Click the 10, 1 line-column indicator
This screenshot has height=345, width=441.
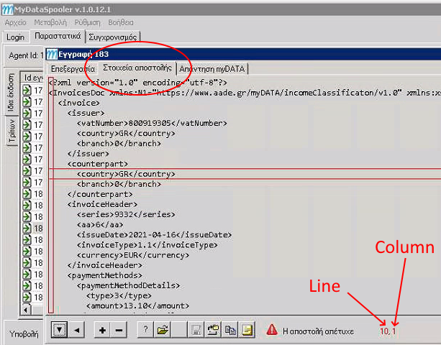coord(388,331)
